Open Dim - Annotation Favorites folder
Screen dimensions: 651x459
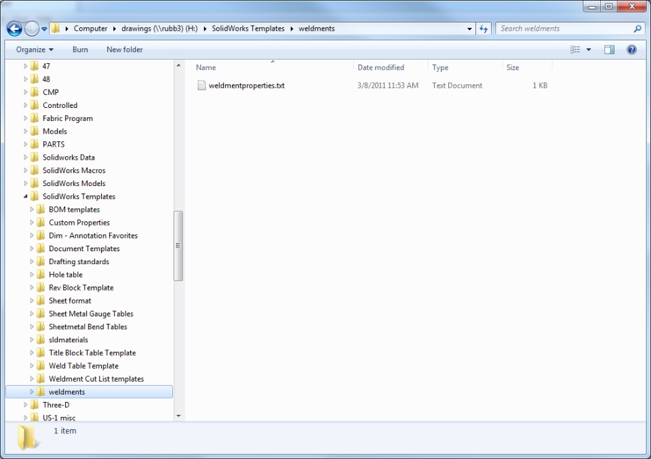click(x=94, y=236)
